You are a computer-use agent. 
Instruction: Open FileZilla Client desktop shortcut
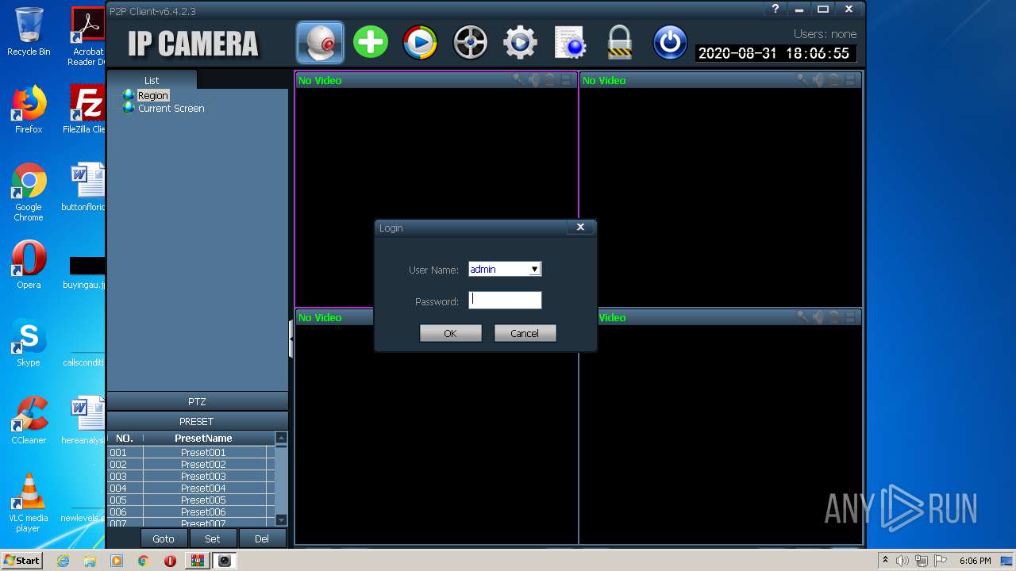pos(87,109)
